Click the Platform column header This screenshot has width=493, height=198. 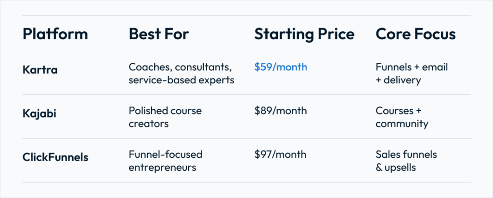click(x=55, y=34)
